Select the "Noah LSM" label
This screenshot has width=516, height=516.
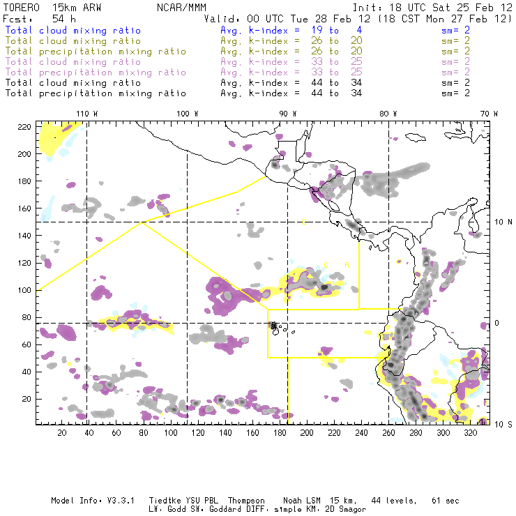point(302,501)
